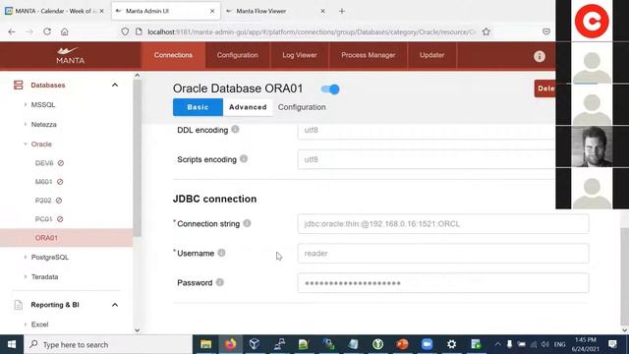Collapse the Oracle tree node
The width and height of the screenshot is (629, 354).
coord(26,144)
